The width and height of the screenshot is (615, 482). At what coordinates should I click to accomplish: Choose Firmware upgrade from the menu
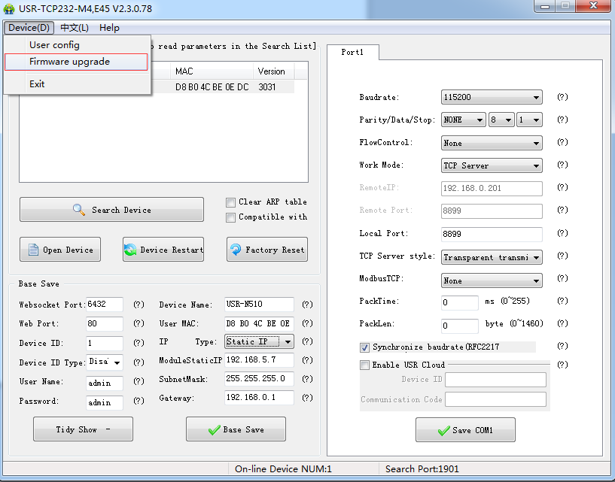[77, 62]
